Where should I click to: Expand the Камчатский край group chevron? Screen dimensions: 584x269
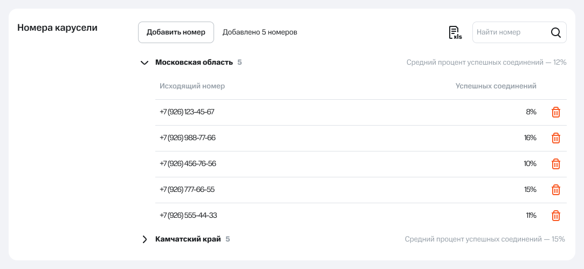144,239
